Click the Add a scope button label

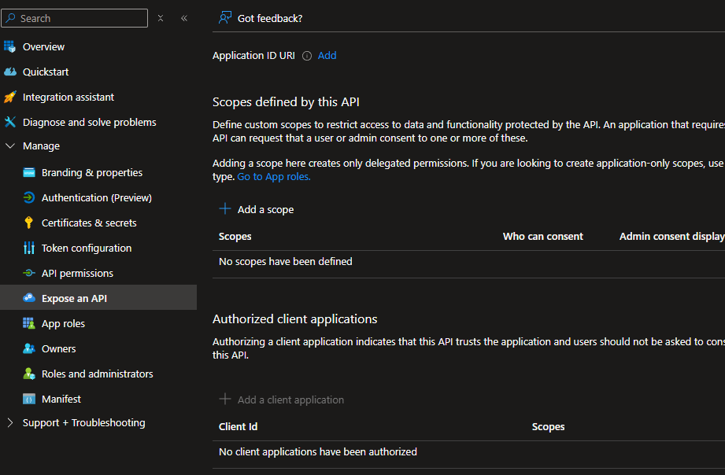click(x=265, y=209)
